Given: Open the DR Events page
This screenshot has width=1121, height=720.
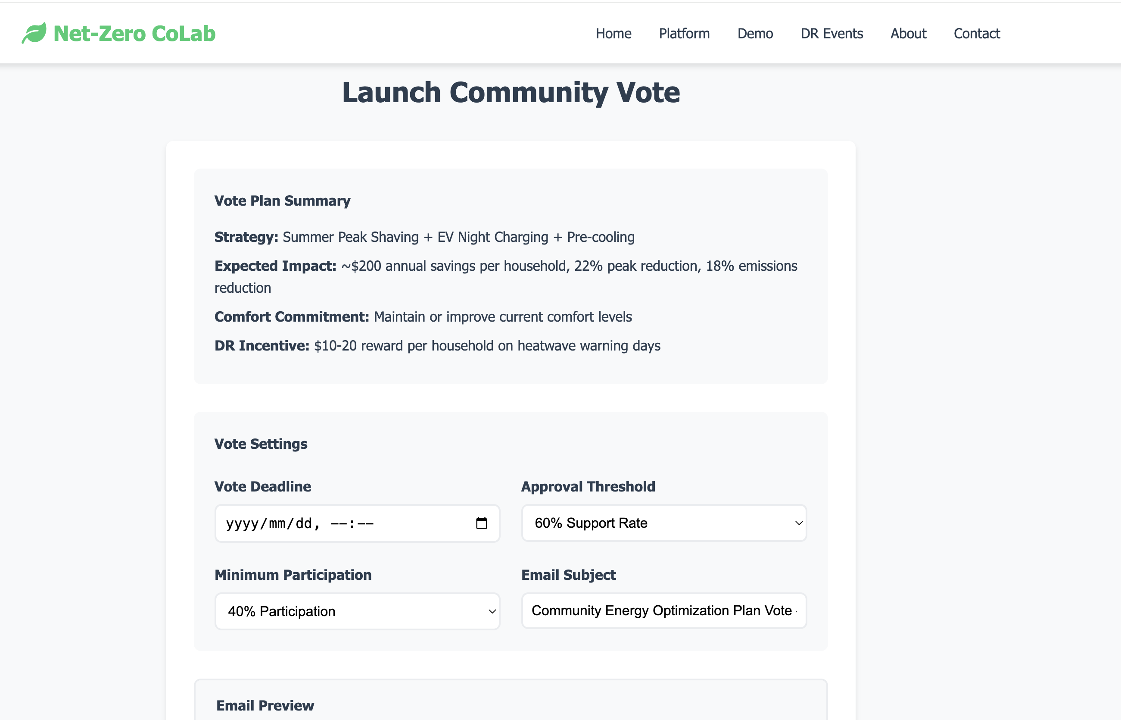Looking at the screenshot, I should pyautogui.click(x=831, y=34).
